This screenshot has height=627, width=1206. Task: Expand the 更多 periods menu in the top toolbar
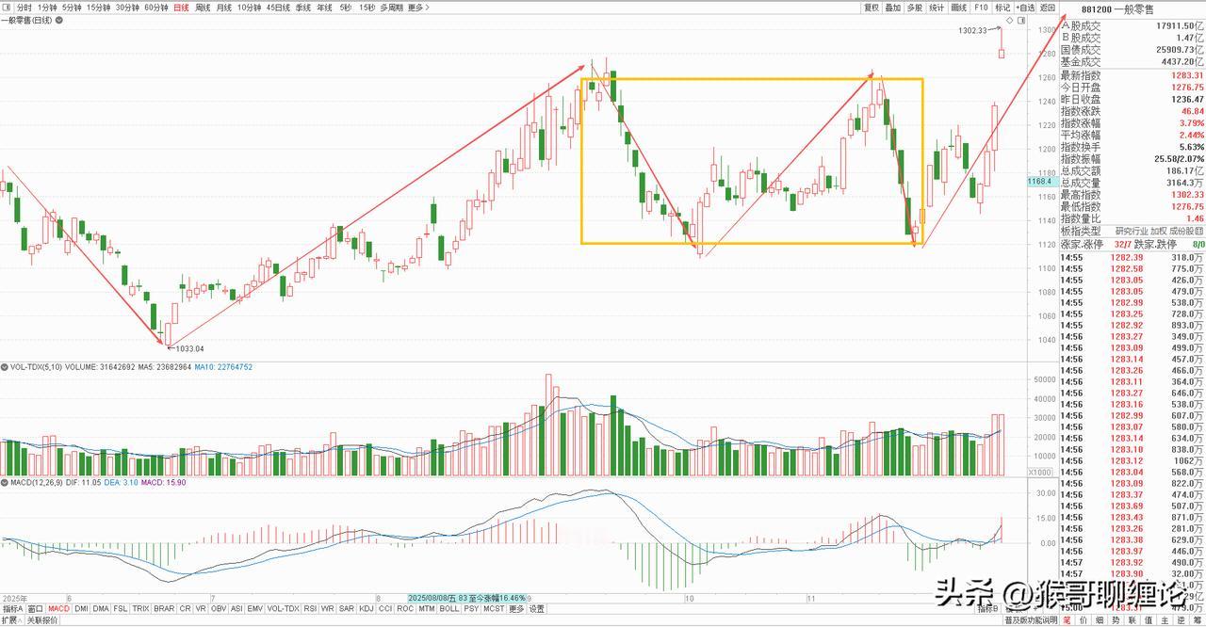[x=418, y=8]
